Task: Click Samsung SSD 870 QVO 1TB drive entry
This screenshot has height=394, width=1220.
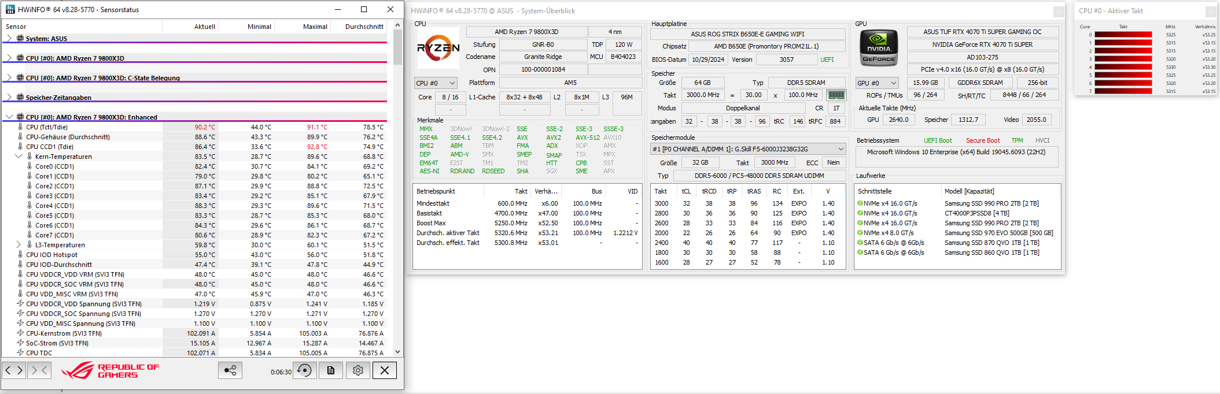Action: 959,243
